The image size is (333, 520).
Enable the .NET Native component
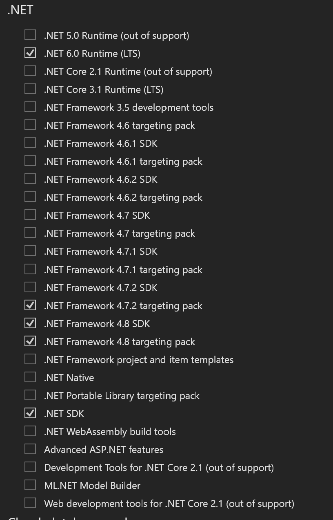[30, 377]
